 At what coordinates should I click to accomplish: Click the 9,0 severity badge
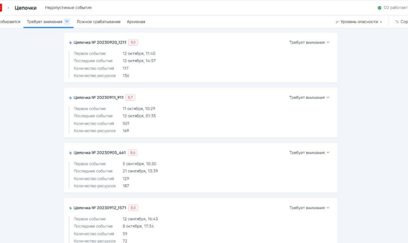(133, 43)
